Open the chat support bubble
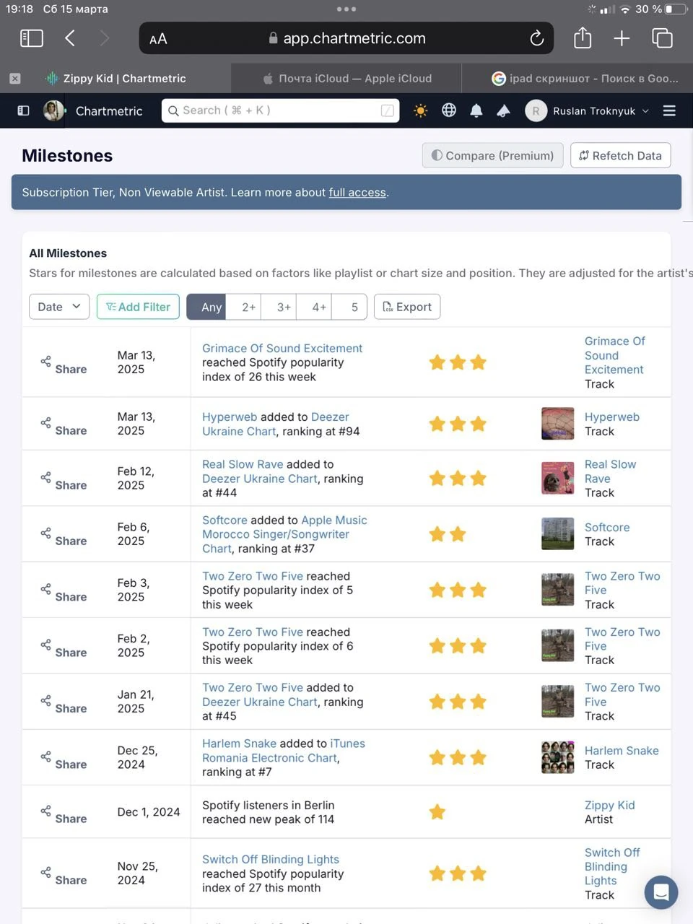The image size is (693, 924). 661,892
